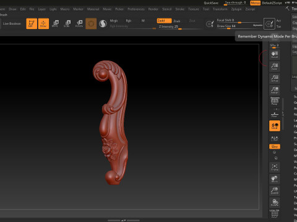Toggle the Persp perspective icon
This screenshot has height=222, width=297.
[275, 101]
